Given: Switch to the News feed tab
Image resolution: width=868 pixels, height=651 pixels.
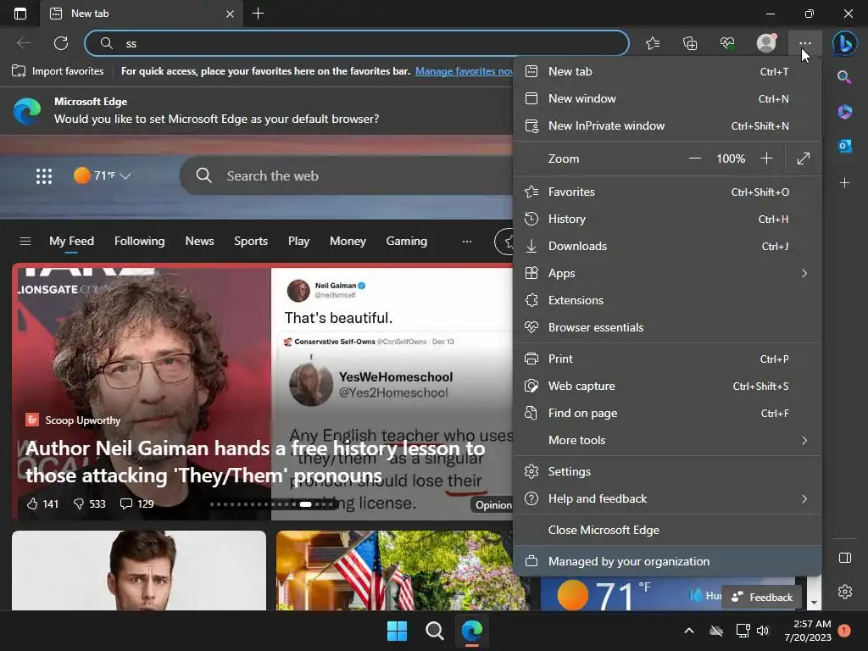Looking at the screenshot, I should coord(199,242).
